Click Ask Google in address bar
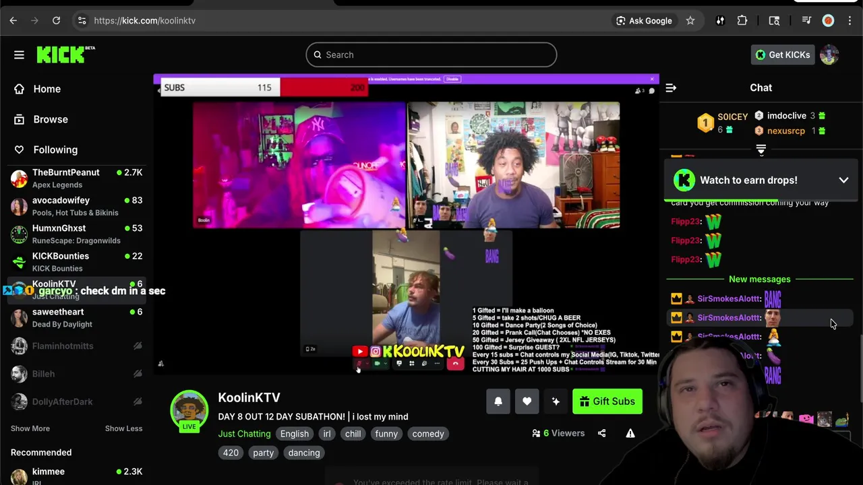Screen dimensions: 863x485 643,21
